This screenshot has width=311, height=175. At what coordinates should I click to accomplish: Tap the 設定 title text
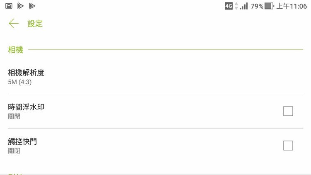(x=35, y=24)
